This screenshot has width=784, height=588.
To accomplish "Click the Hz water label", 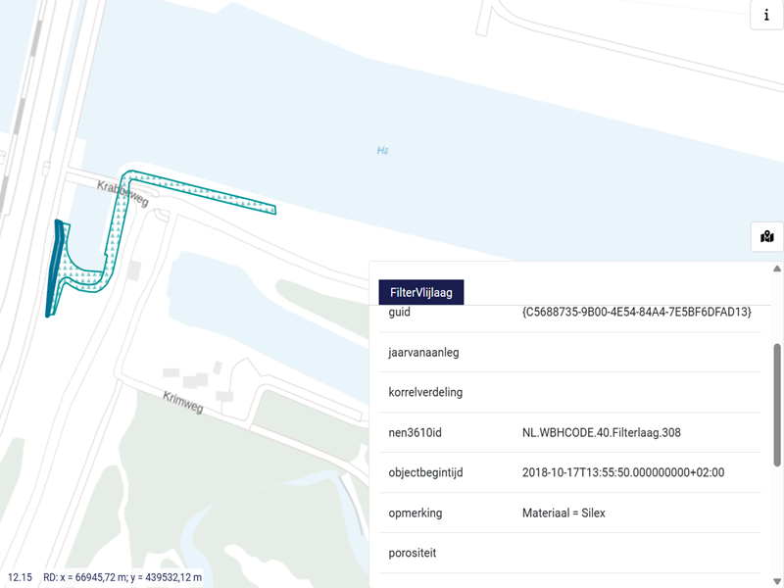I will click(383, 150).
